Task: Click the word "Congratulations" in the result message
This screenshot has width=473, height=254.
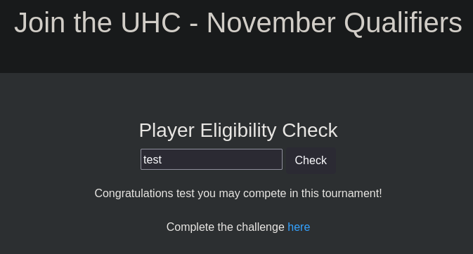Action: (x=134, y=194)
